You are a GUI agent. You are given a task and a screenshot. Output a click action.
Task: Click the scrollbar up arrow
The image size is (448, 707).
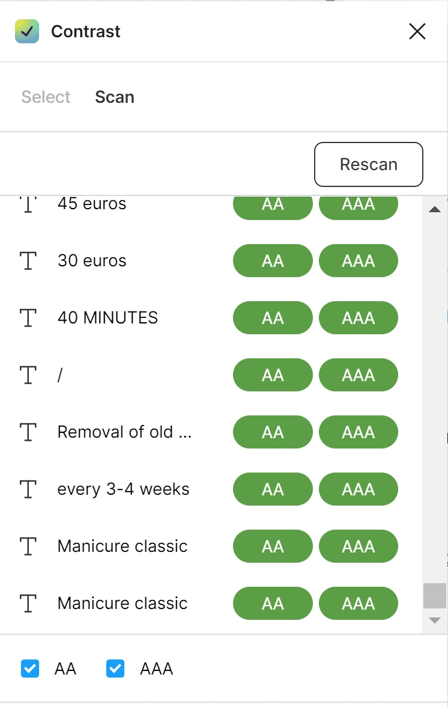tap(435, 209)
